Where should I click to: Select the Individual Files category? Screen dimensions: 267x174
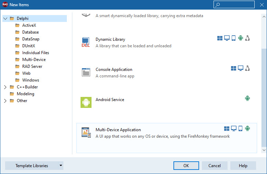pyautogui.click(x=36, y=53)
